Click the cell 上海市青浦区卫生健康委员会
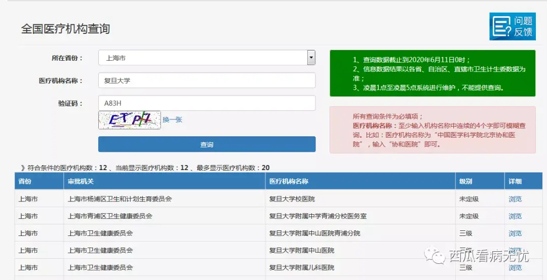The height and width of the screenshot is (280, 547). tap(165, 216)
